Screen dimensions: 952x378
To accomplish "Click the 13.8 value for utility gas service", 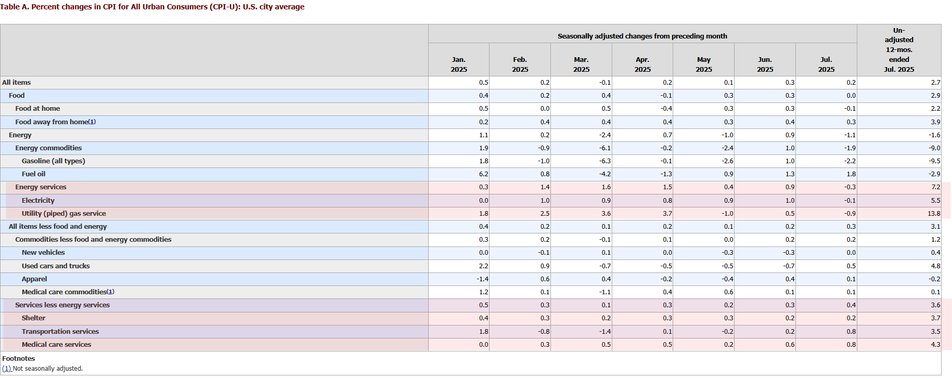I will pyautogui.click(x=933, y=213).
